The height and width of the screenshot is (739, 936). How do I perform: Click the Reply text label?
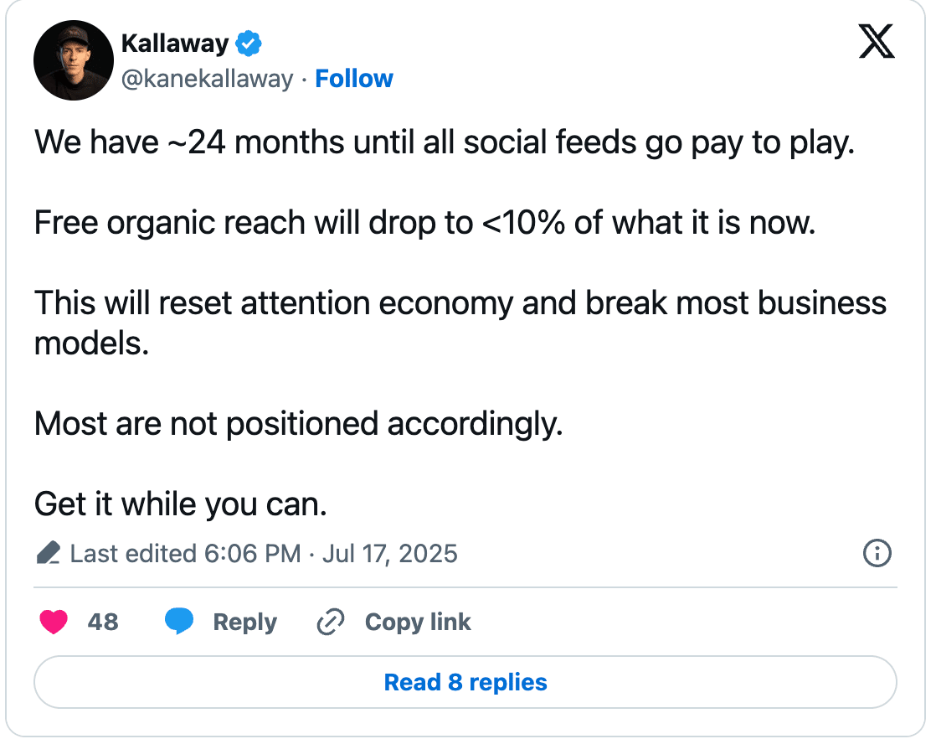coord(244,623)
